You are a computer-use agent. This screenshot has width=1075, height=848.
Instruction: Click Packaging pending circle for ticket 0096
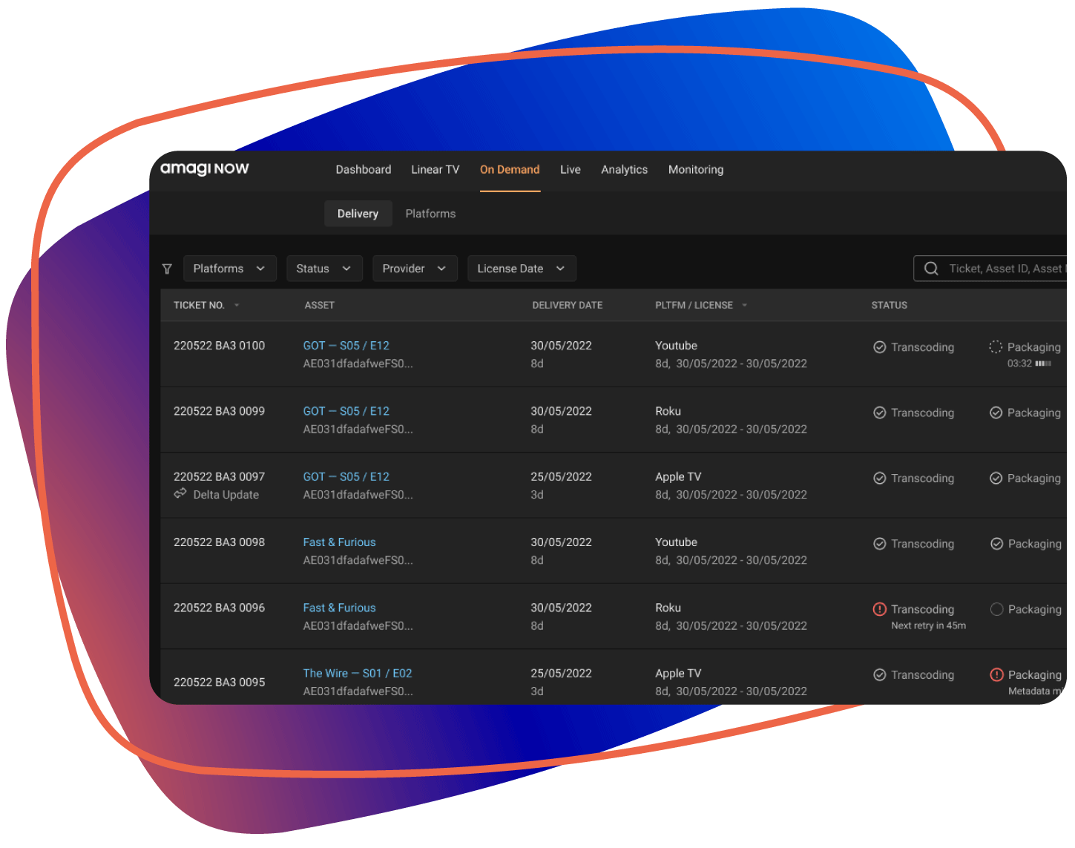pyautogui.click(x=997, y=609)
